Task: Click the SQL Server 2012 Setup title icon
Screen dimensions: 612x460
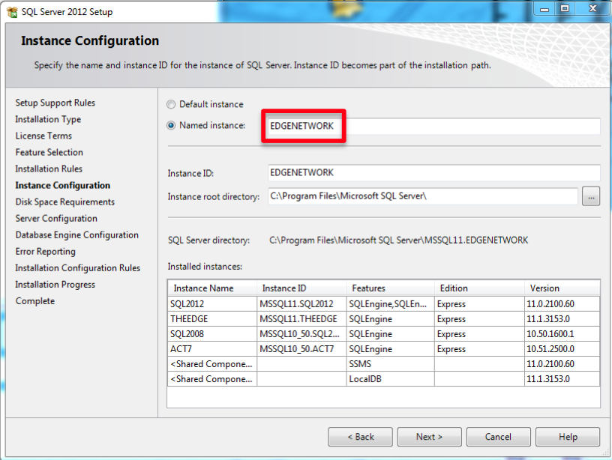Action: click(x=12, y=12)
